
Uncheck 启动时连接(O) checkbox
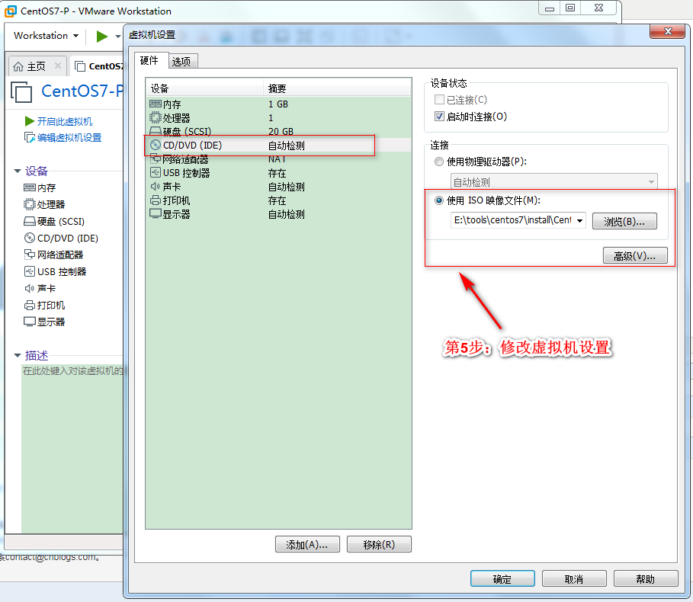tap(439, 116)
